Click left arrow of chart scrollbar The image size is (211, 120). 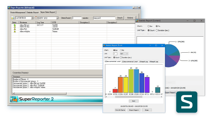click(106, 97)
